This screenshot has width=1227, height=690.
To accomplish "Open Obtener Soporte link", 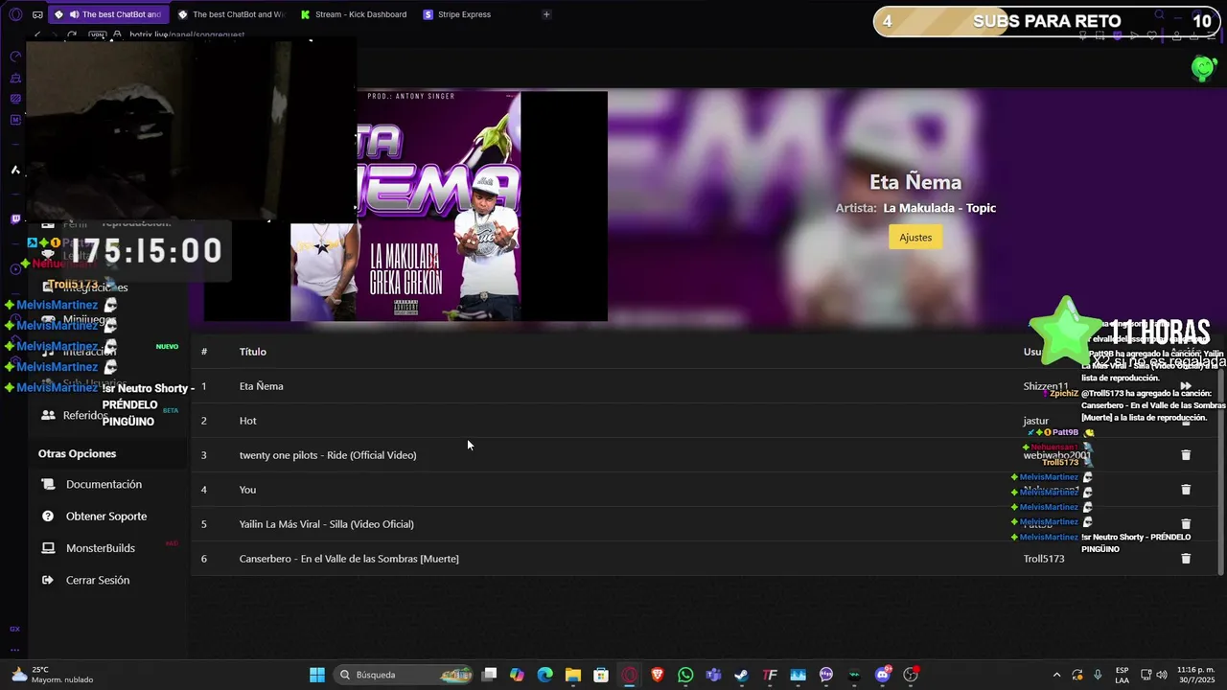I will coord(106,517).
